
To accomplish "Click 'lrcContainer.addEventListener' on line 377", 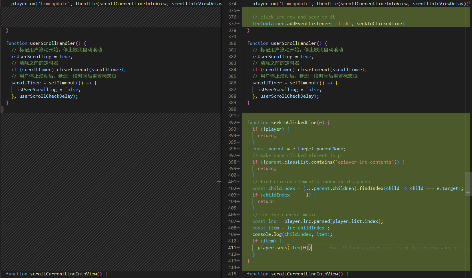I will tap(291, 24).
